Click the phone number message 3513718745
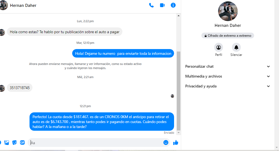Viewport: 279px width, 151px height. (x=20, y=88)
